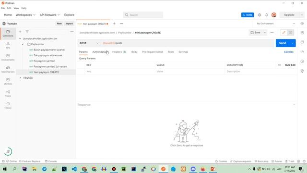Open query params column options ellipsis

point(279,65)
